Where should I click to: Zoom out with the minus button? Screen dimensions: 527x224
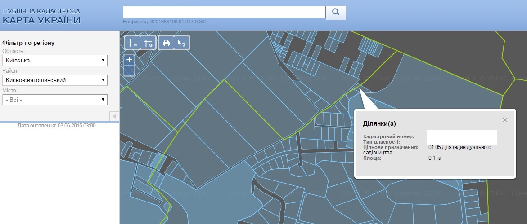130,70
